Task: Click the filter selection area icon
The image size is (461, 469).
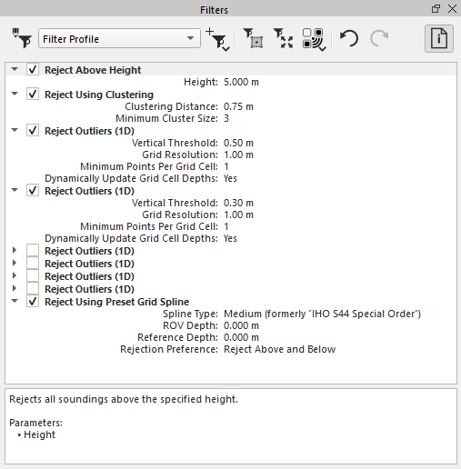Action: pyautogui.click(x=253, y=38)
